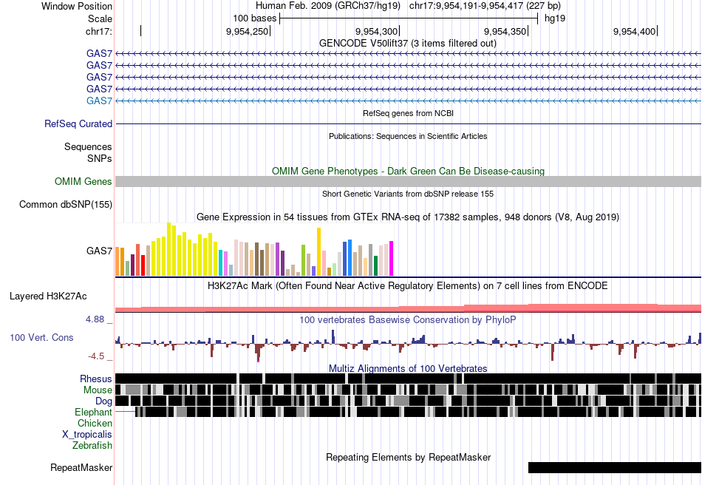The image size is (702, 485).
Task: Select the RepeatMasker track label
Action: pos(81,467)
